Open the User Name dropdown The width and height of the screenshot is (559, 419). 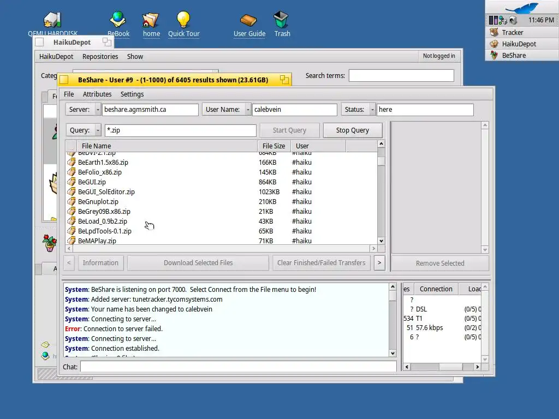click(248, 110)
